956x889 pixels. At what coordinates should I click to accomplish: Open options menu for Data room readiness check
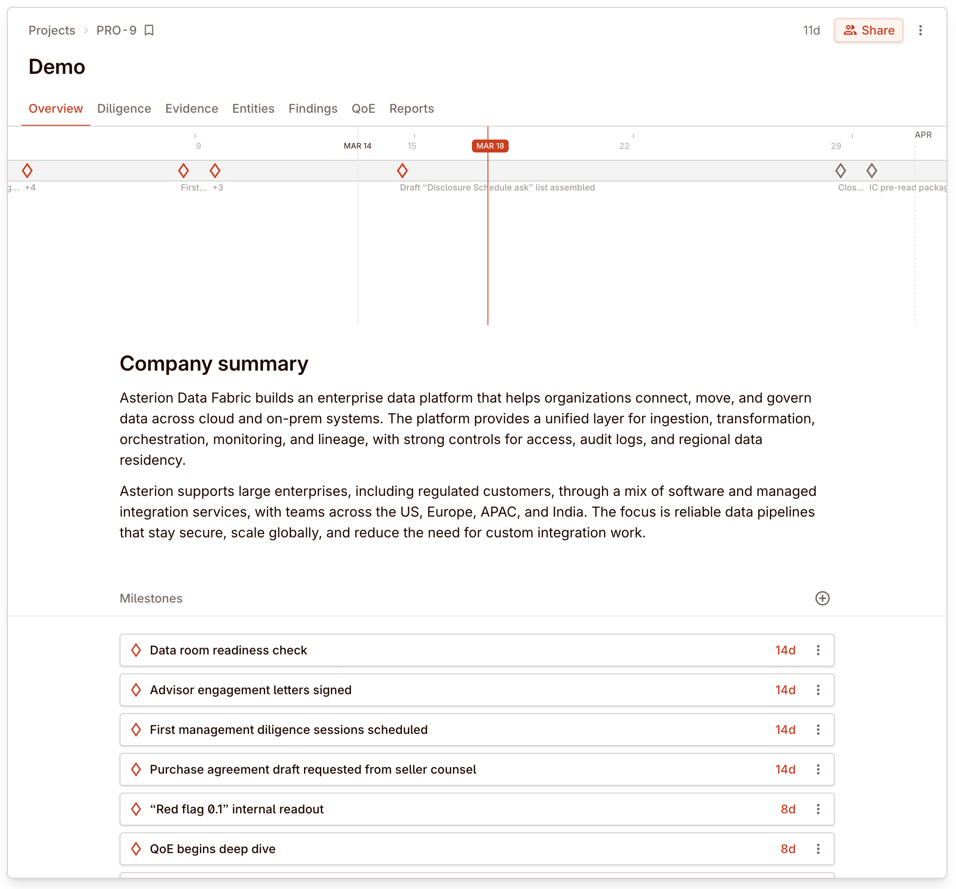pos(818,650)
